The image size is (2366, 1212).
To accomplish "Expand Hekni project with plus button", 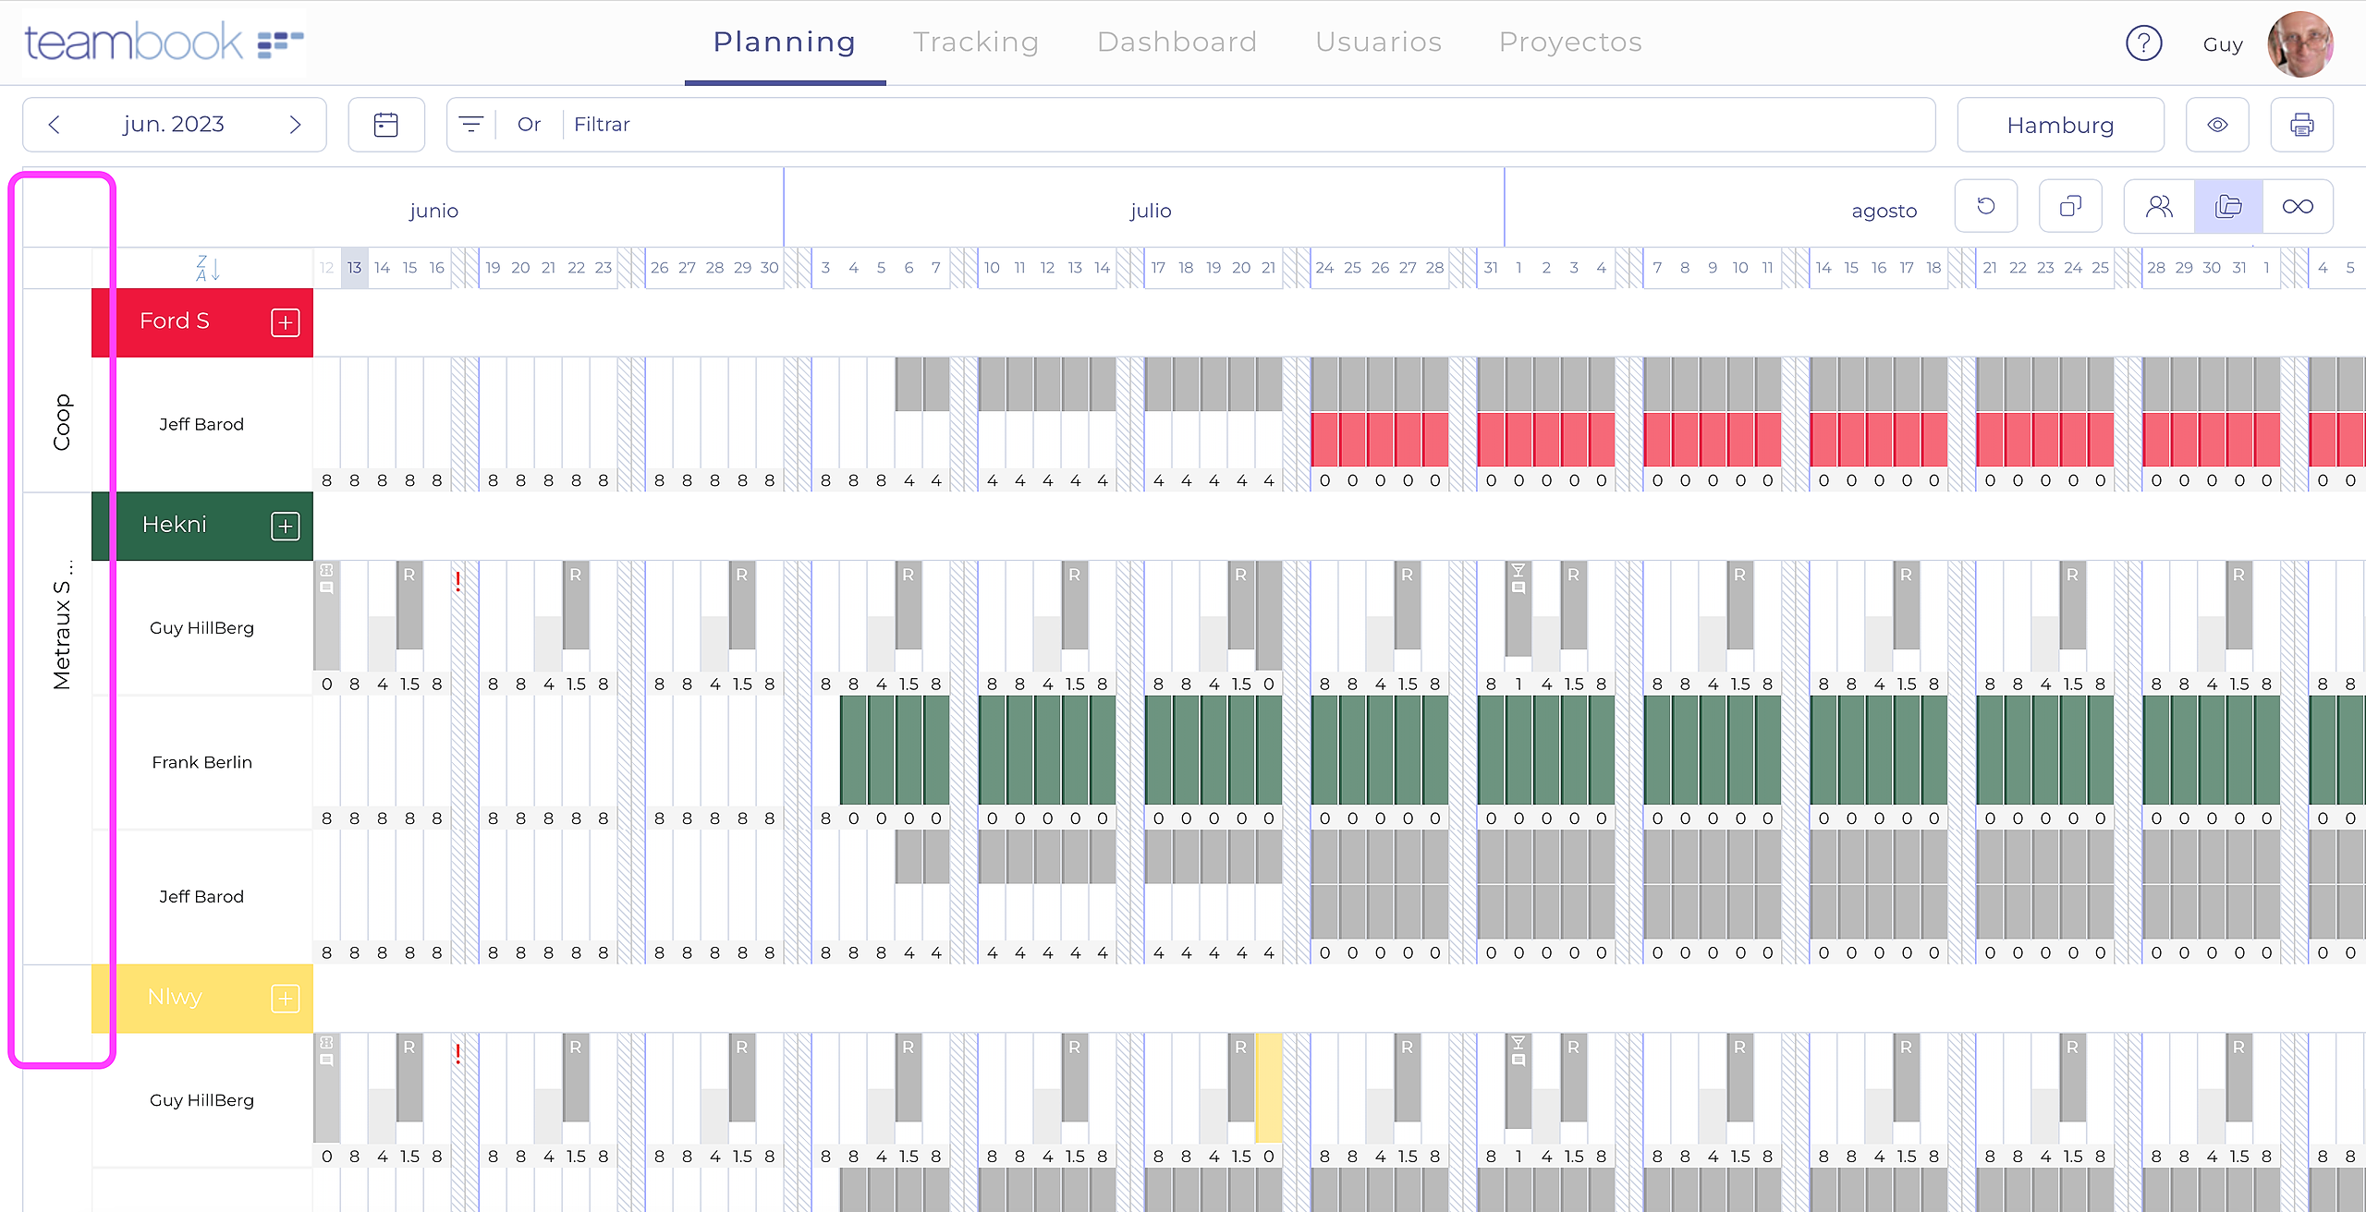I will point(285,526).
